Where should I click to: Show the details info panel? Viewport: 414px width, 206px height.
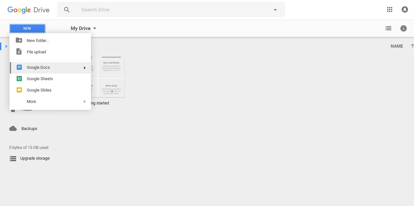click(404, 28)
